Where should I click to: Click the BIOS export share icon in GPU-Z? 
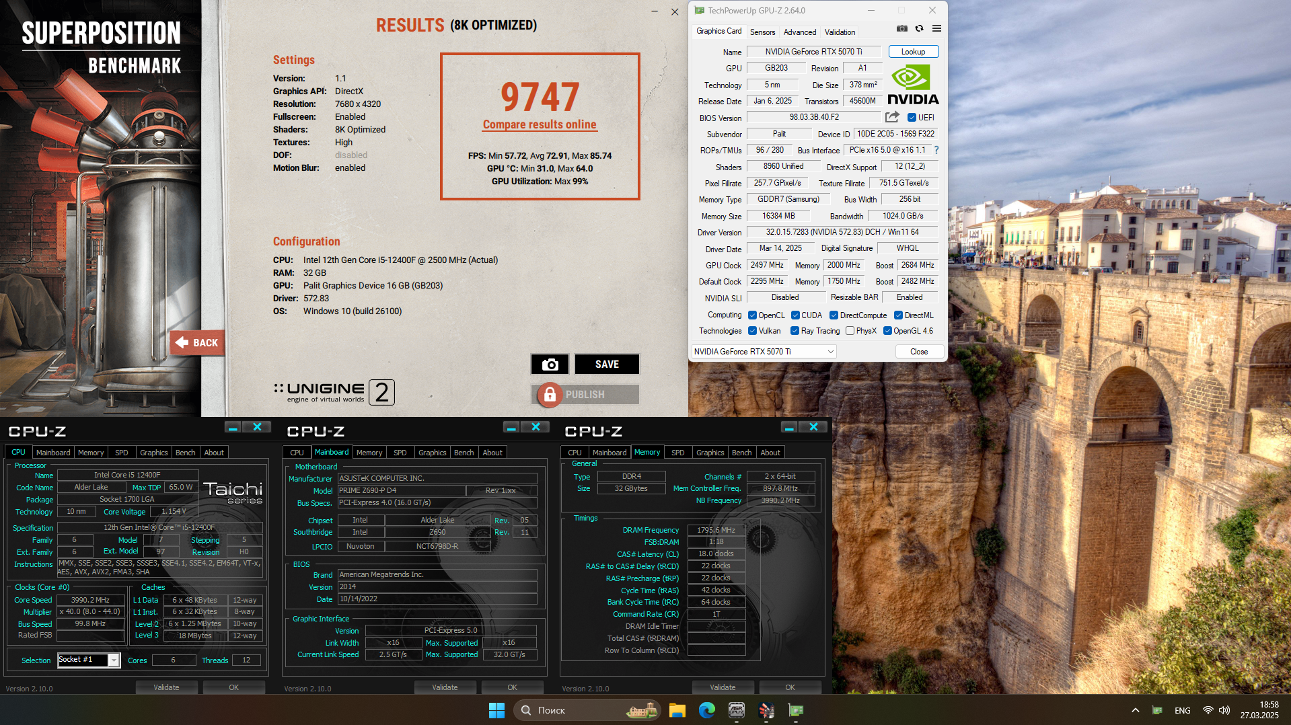pyautogui.click(x=892, y=117)
